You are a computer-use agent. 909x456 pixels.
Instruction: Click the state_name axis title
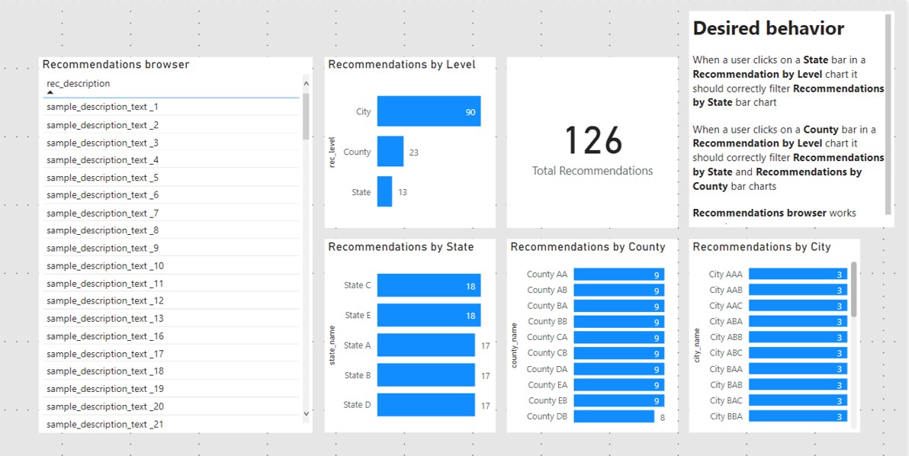[332, 345]
